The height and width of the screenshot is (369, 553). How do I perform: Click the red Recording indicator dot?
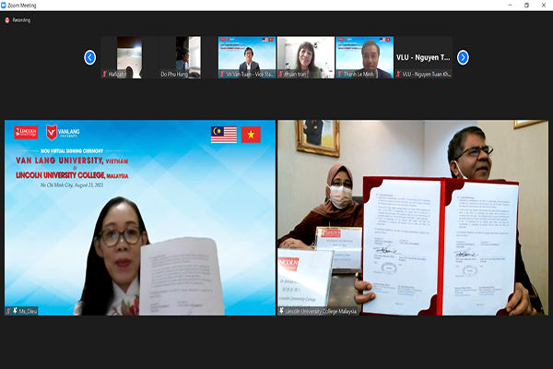pyautogui.click(x=6, y=20)
